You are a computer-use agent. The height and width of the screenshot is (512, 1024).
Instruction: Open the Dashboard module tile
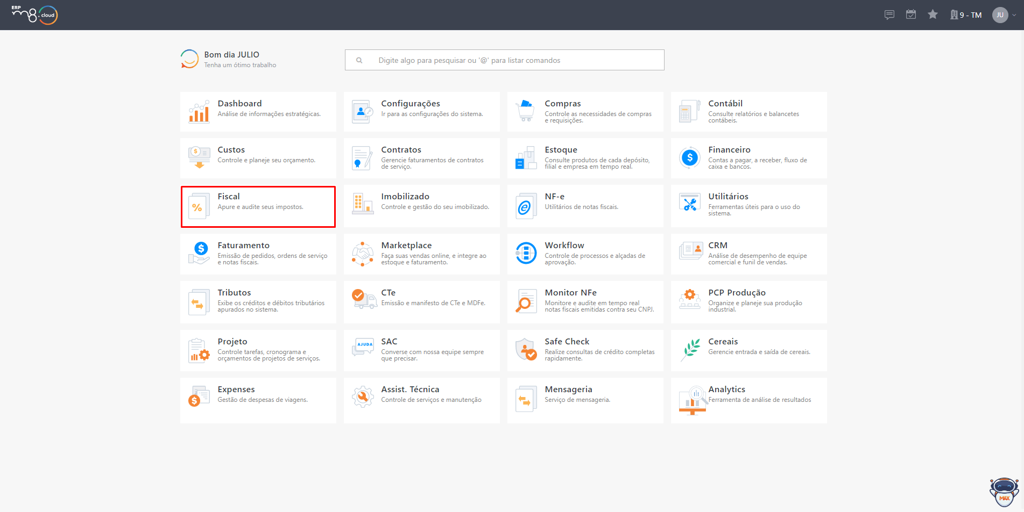tap(258, 112)
